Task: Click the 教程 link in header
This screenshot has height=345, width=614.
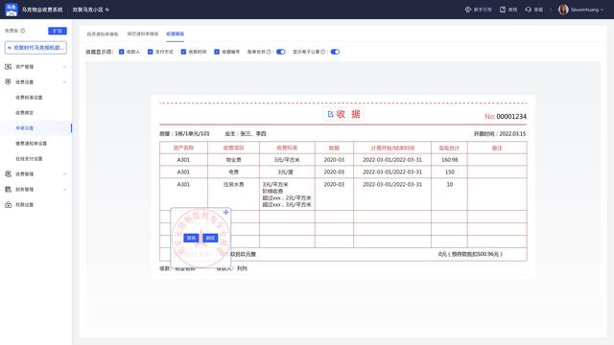Action: coord(512,10)
